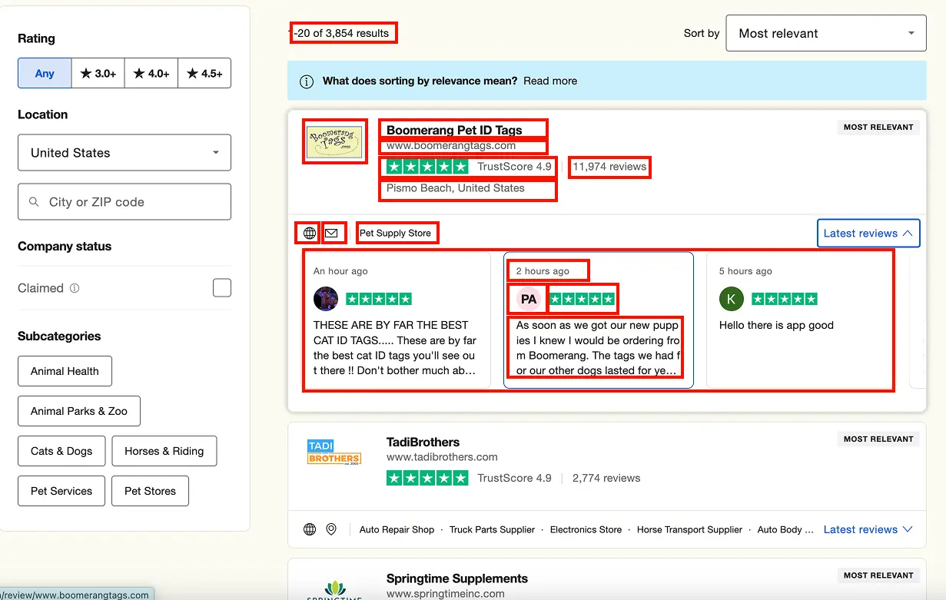Open the Boomerang Pet ID Tags title link
The image size is (946, 600).
tap(454, 131)
